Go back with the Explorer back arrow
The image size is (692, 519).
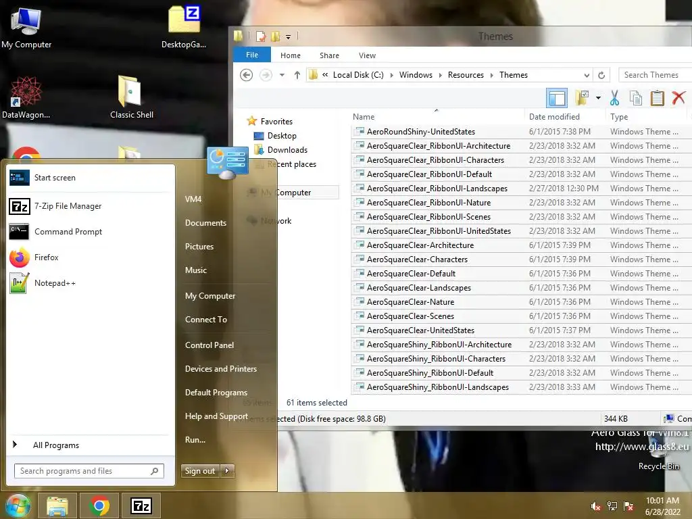point(246,75)
